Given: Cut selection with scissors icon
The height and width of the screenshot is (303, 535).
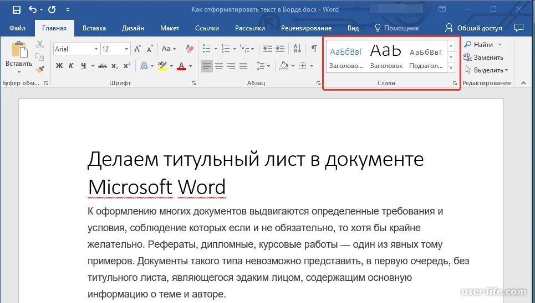Looking at the screenshot, I should click(40, 44).
